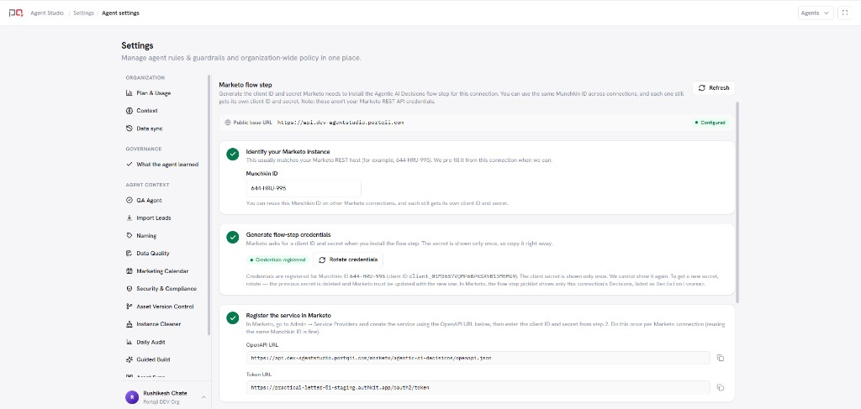Screen dimensions: 861x409
Task: Click the checkmark icon beside What the agent learned
Action: tap(129, 164)
